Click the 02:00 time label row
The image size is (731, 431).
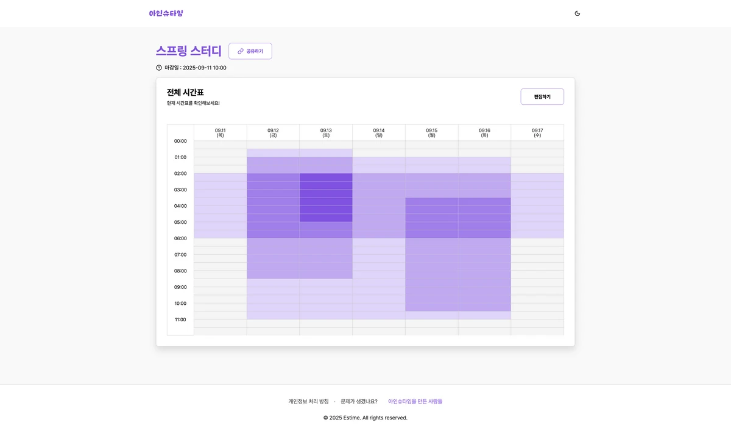click(180, 174)
